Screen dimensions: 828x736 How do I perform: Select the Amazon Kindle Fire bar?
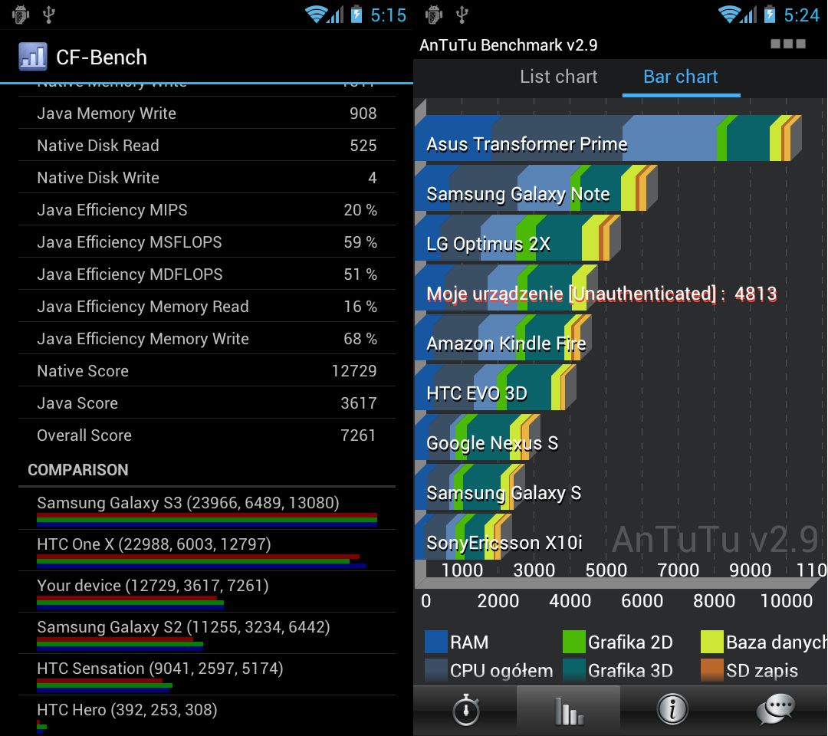tap(503, 338)
